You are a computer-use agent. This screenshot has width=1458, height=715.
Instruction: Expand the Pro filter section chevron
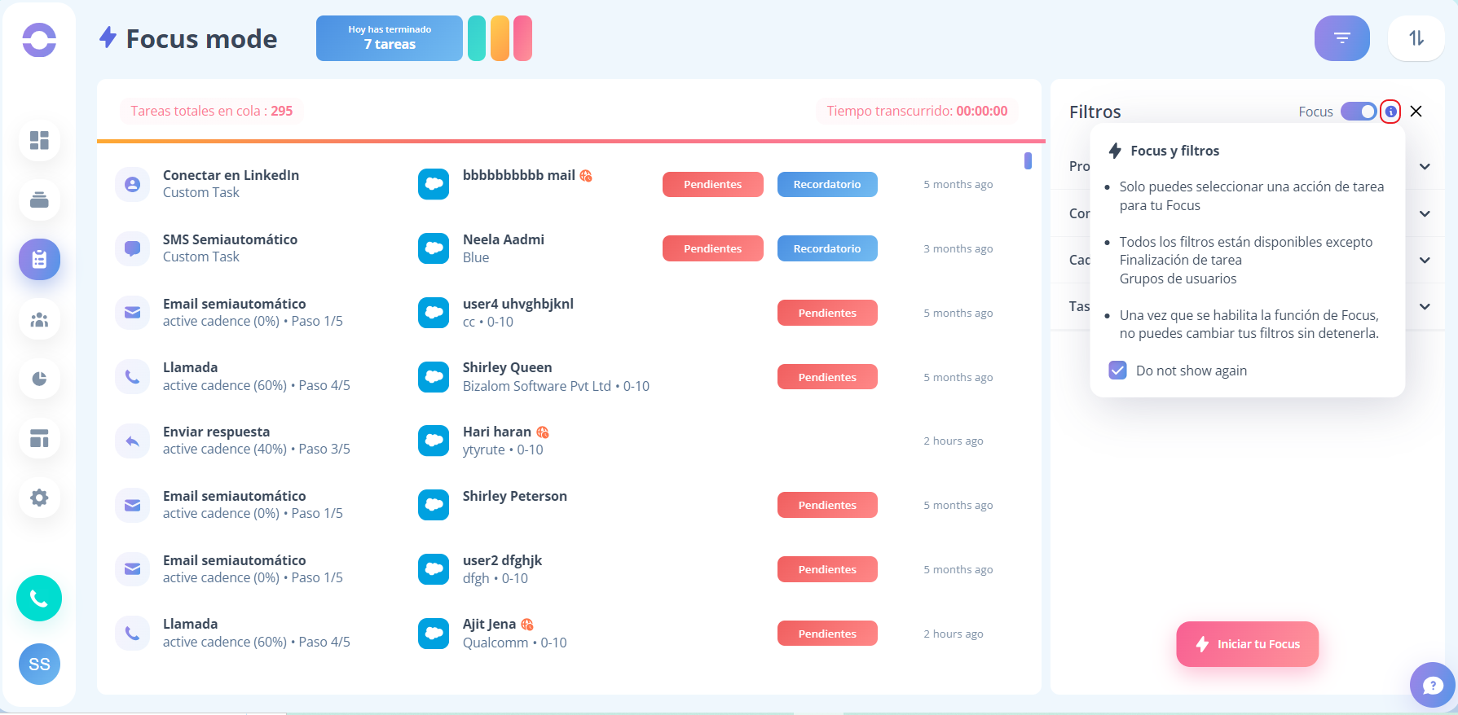(1425, 166)
